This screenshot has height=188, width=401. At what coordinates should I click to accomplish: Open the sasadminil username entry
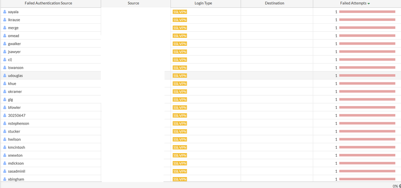(x=16, y=171)
